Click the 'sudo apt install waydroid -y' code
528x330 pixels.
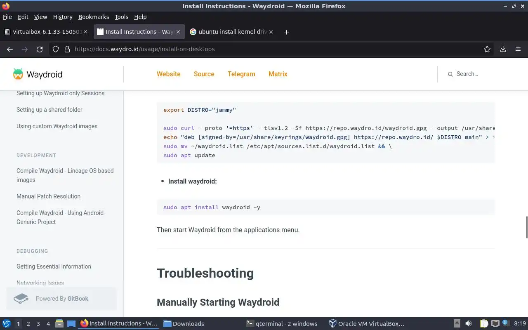(212, 207)
